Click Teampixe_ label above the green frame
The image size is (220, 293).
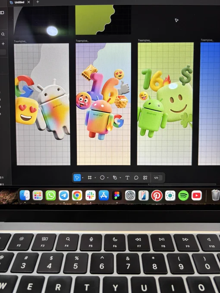144,41
